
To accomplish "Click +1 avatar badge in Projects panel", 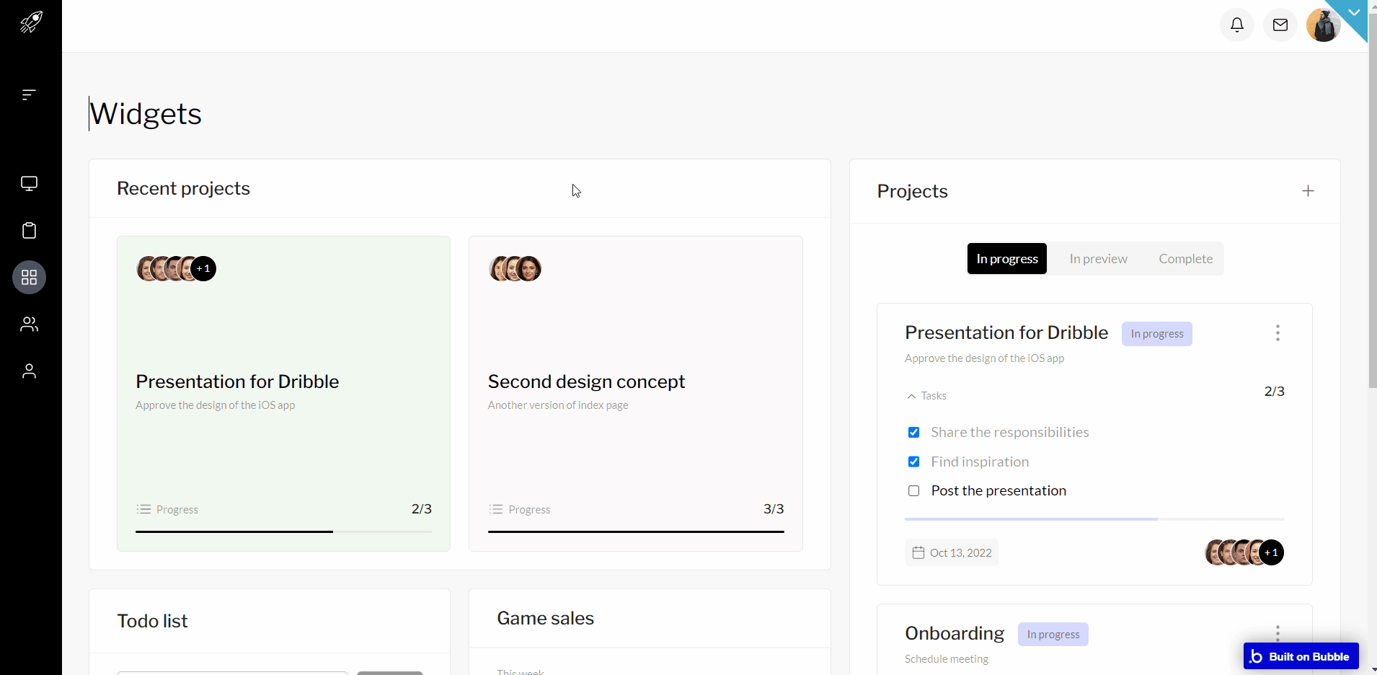I will pos(1271,553).
